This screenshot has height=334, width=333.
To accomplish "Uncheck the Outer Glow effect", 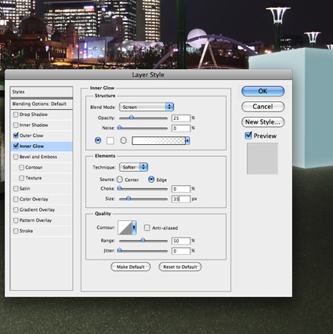I will point(16,136).
